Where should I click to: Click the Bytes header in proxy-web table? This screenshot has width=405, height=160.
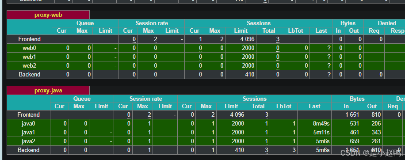[x=348, y=23]
